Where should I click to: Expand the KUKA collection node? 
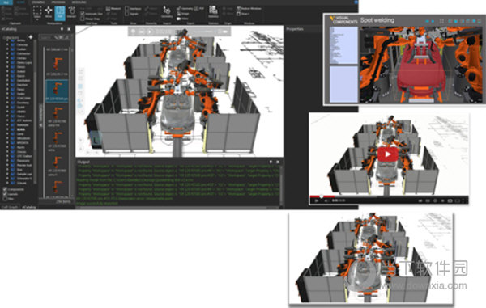pyautogui.click(x=7, y=129)
